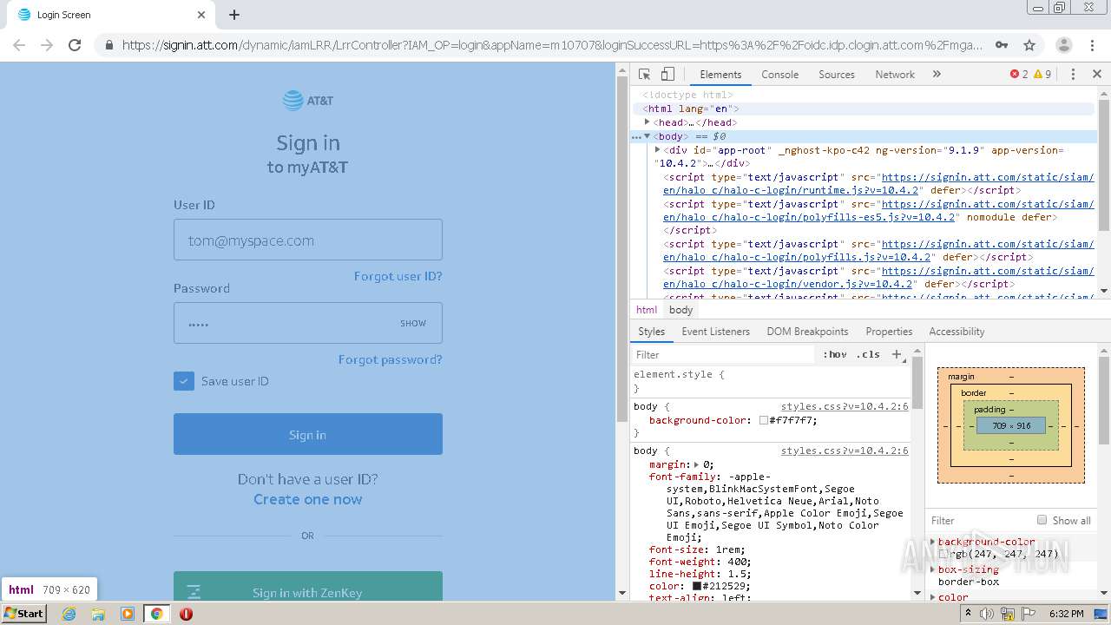
Task: Enable the Show all checkbox
Action: 1042,520
